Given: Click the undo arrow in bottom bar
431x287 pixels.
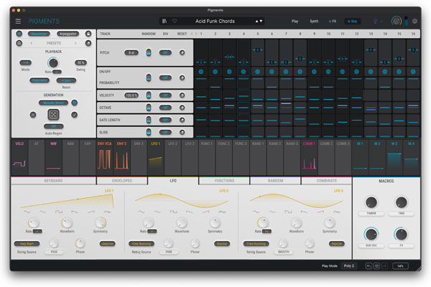Looking at the screenshot, I should [x=369, y=266].
